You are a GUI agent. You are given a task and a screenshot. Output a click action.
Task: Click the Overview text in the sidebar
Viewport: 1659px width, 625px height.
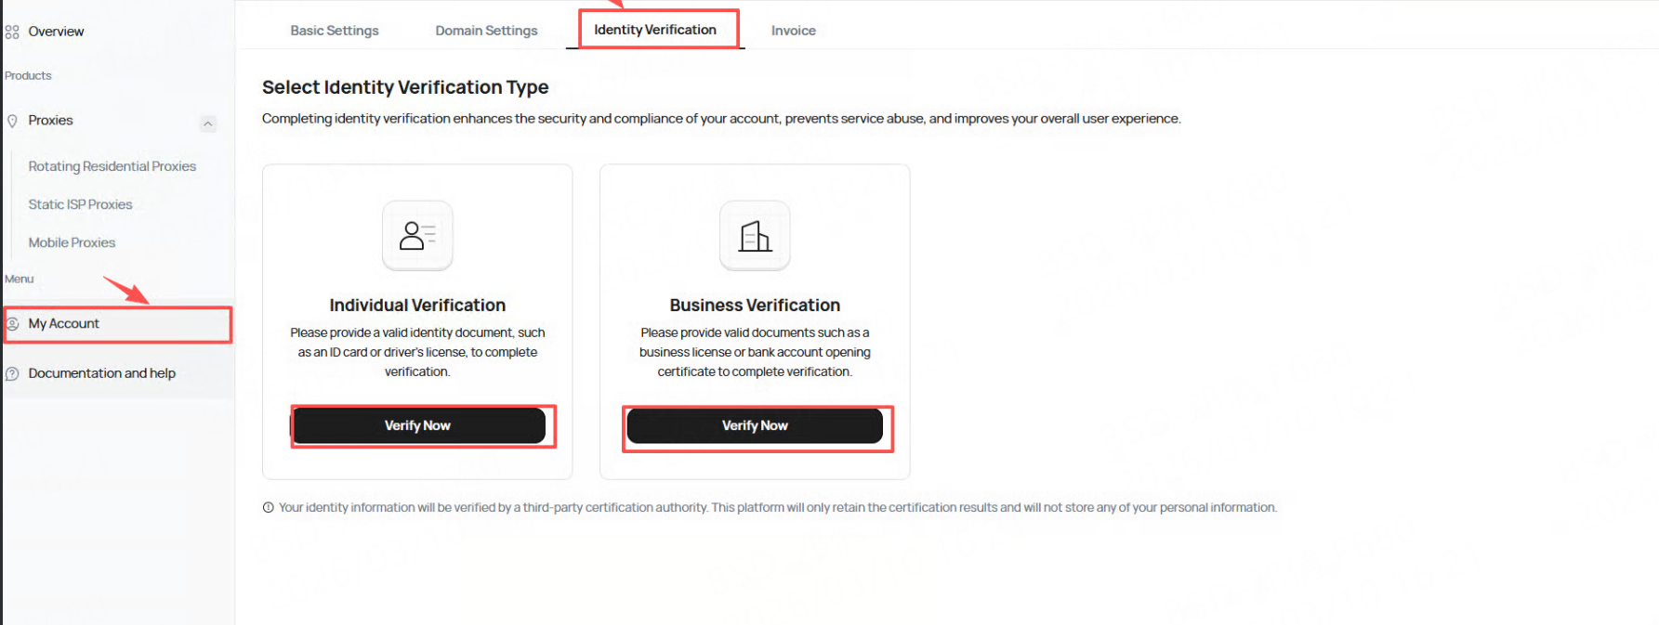tap(56, 32)
